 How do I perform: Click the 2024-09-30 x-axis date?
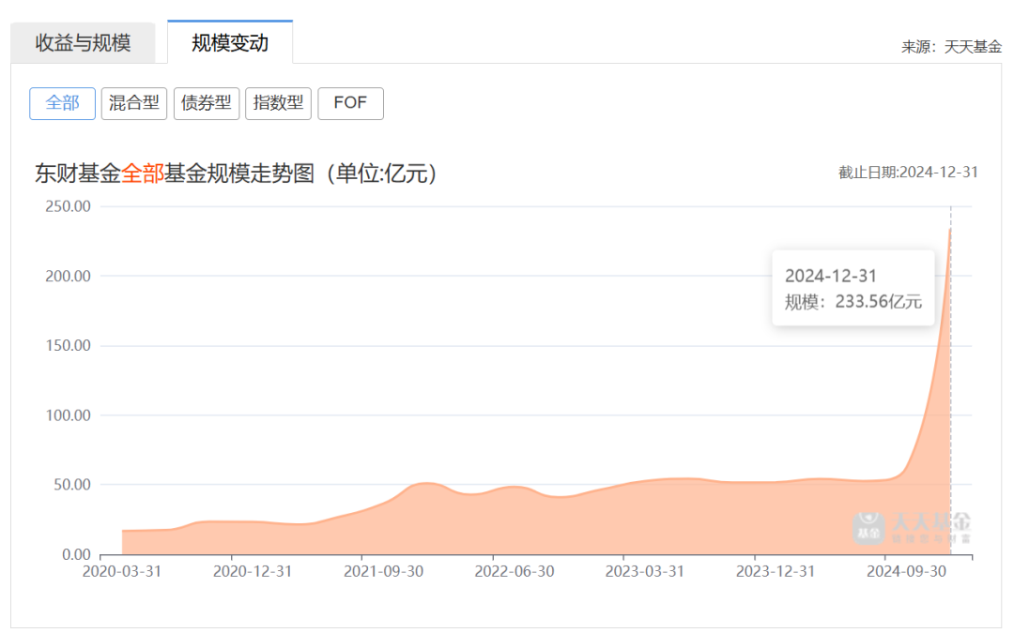click(x=907, y=572)
